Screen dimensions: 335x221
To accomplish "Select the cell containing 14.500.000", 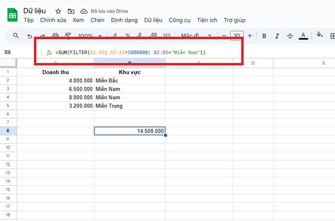I will pyautogui.click(x=130, y=131).
